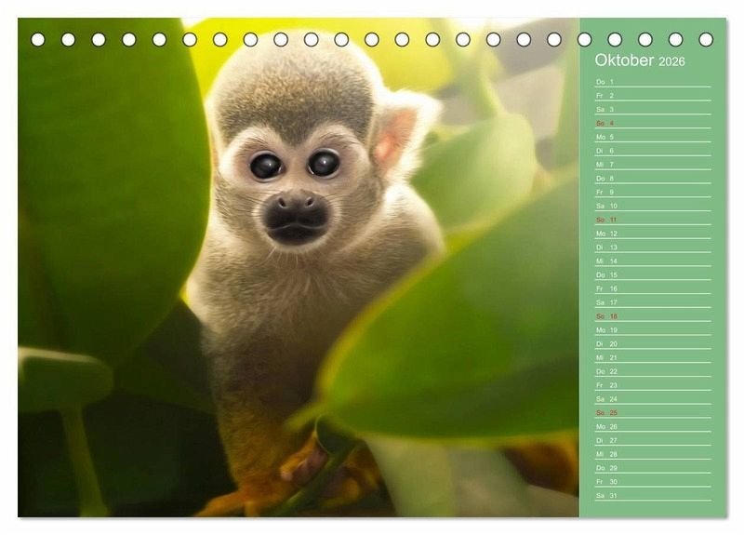Click the last binding hole at top right

pyautogui.click(x=706, y=39)
